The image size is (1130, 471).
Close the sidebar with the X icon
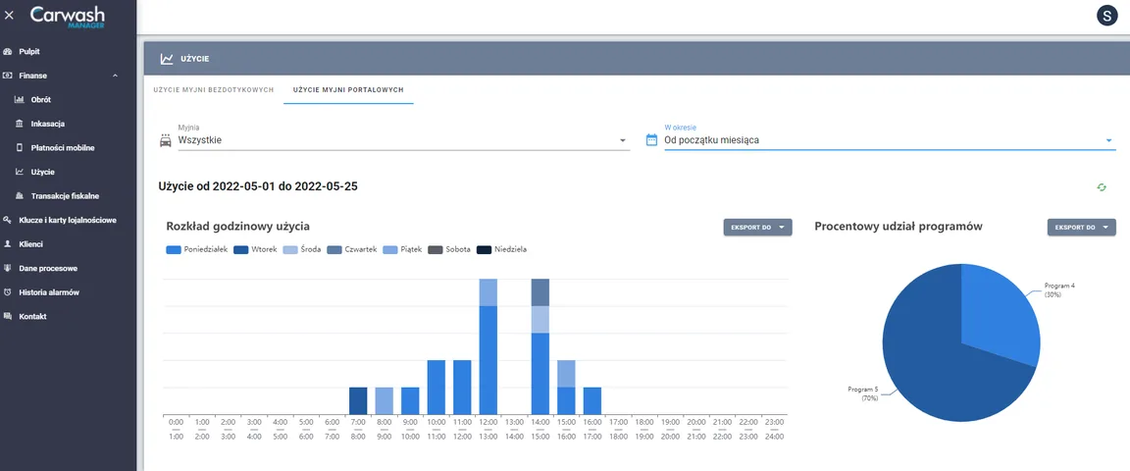(10, 15)
